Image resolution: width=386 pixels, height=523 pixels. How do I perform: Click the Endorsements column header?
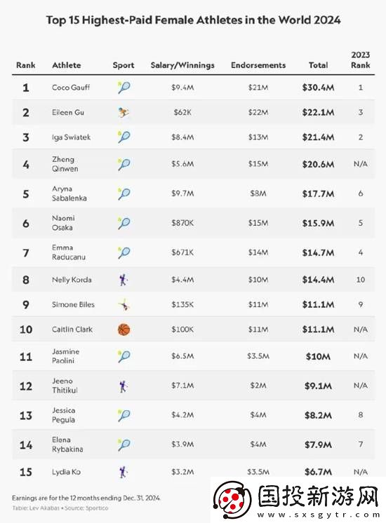tap(258, 65)
